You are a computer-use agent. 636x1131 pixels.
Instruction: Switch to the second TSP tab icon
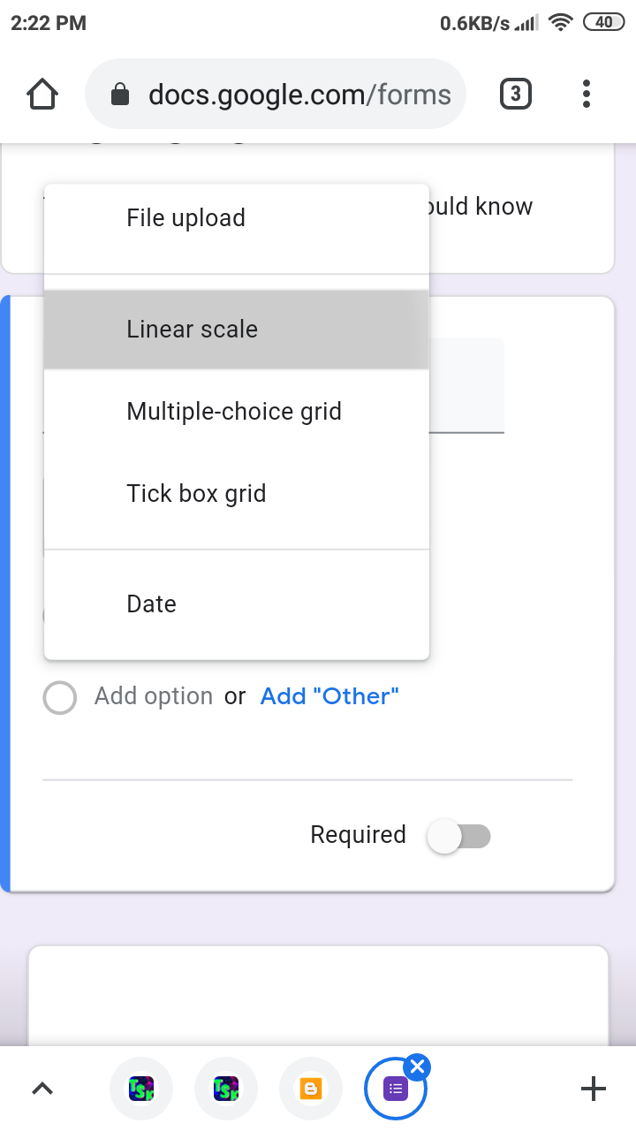click(x=225, y=1089)
